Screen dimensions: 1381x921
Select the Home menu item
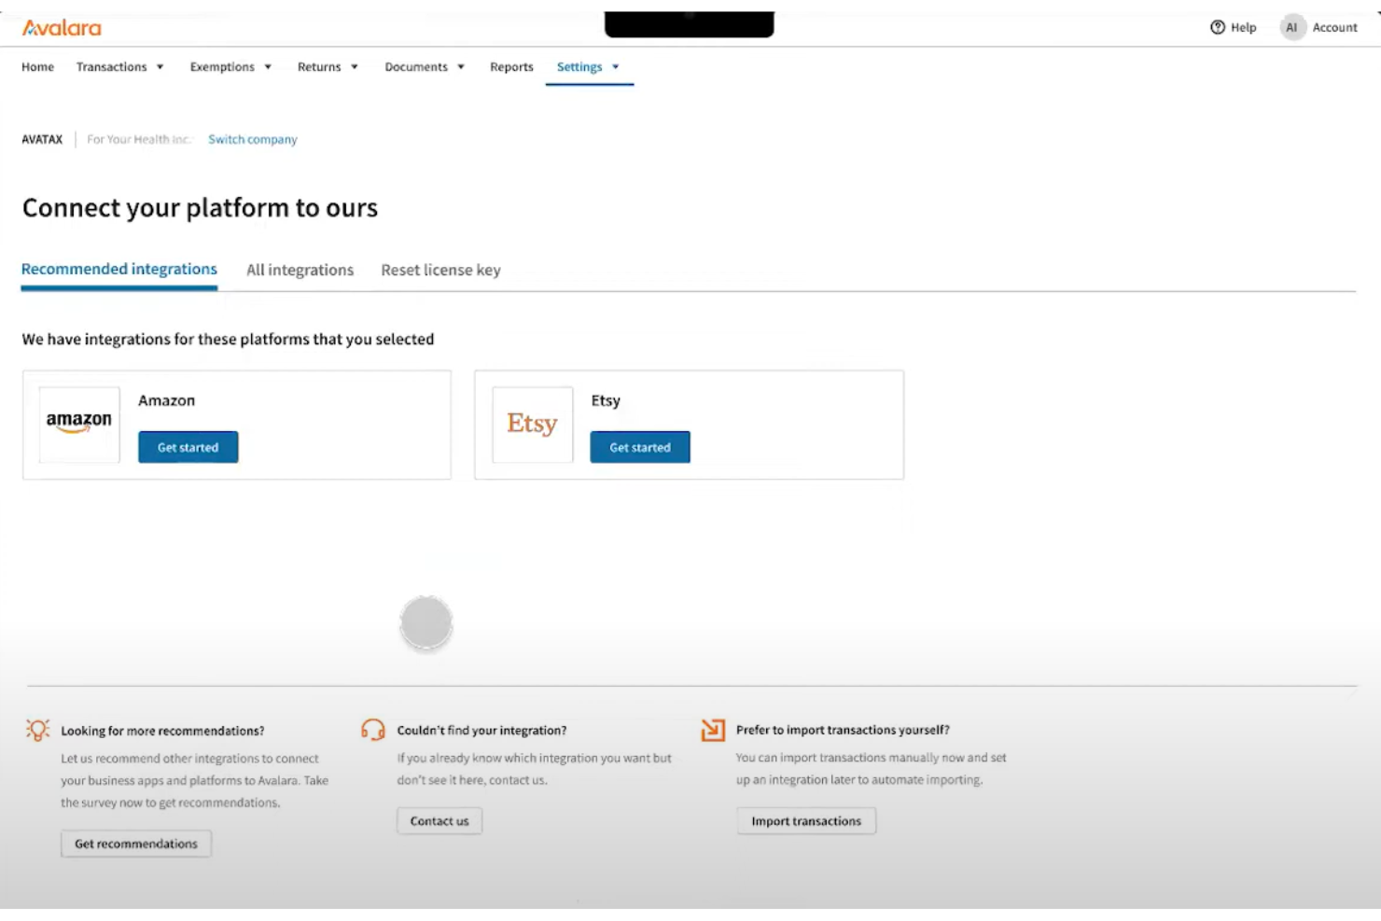(x=37, y=66)
